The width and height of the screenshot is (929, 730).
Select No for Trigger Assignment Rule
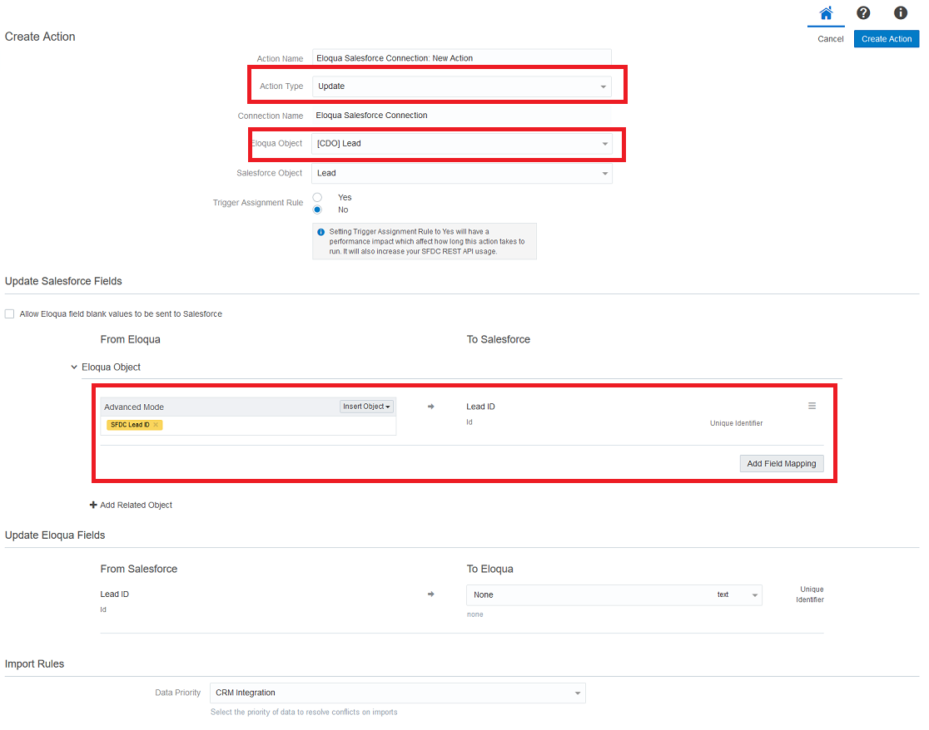pos(317,210)
